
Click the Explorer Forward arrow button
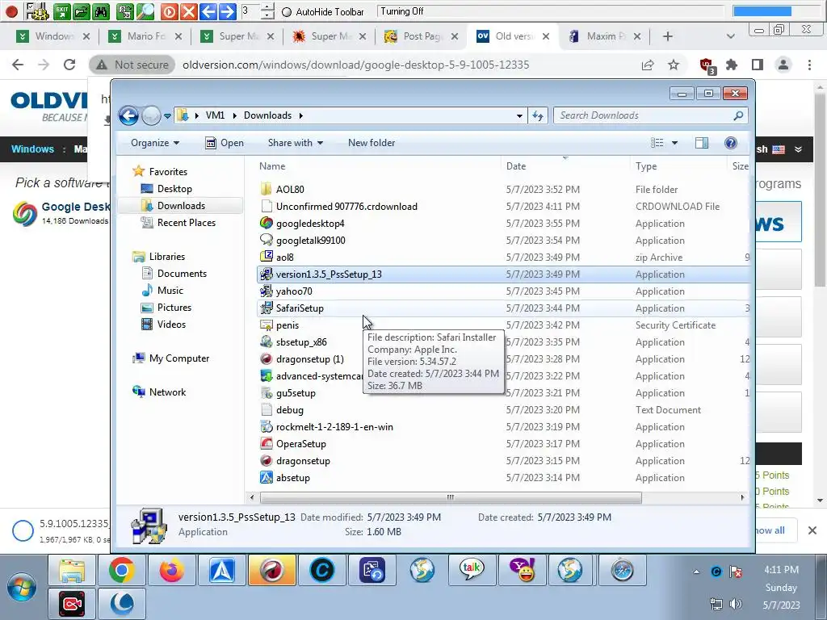point(151,115)
